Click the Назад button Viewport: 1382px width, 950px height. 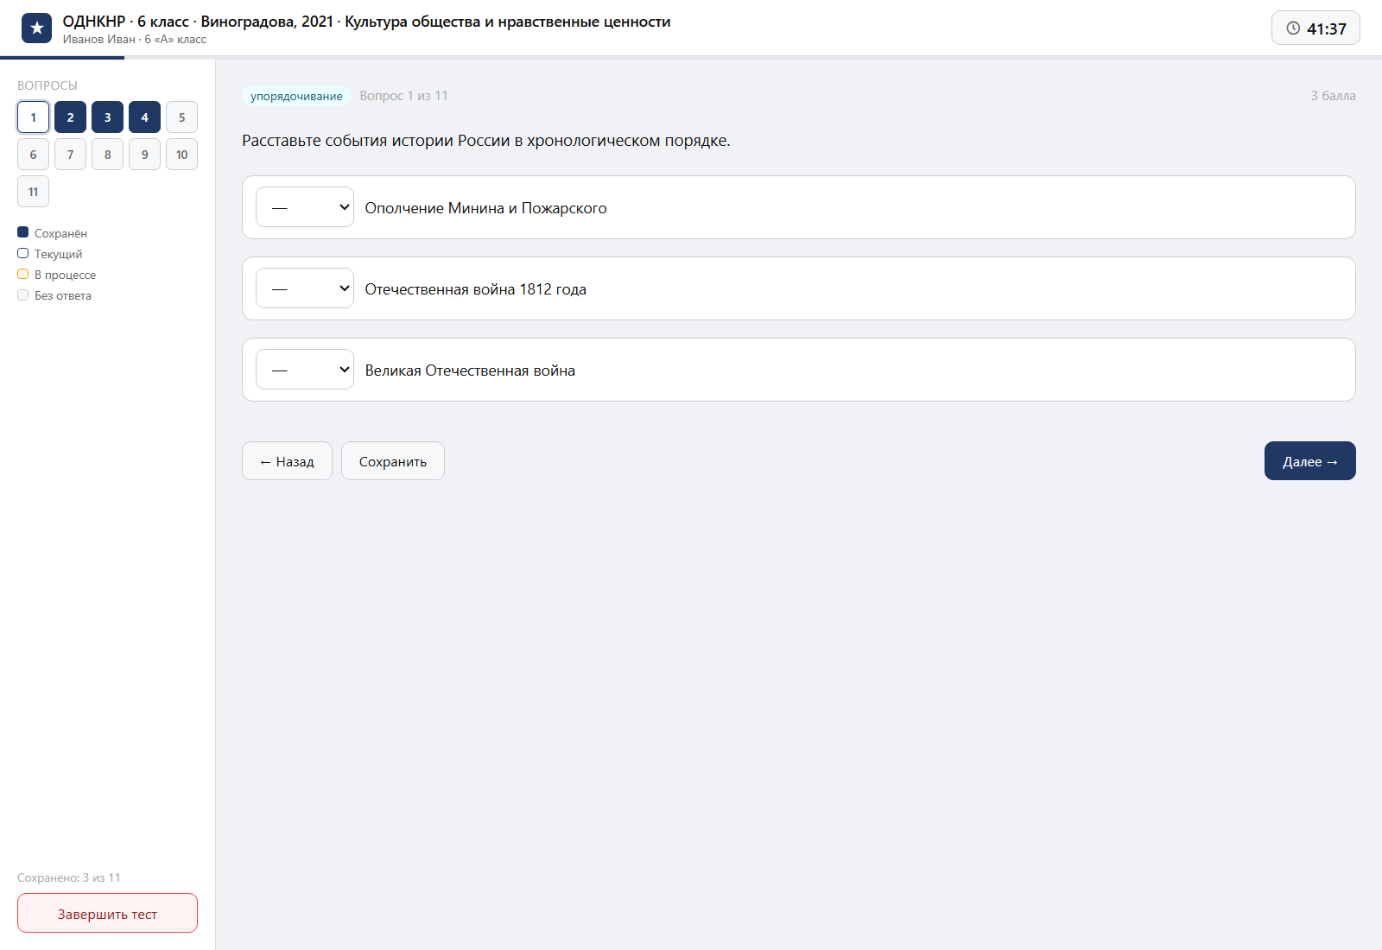[x=287, y=461]
